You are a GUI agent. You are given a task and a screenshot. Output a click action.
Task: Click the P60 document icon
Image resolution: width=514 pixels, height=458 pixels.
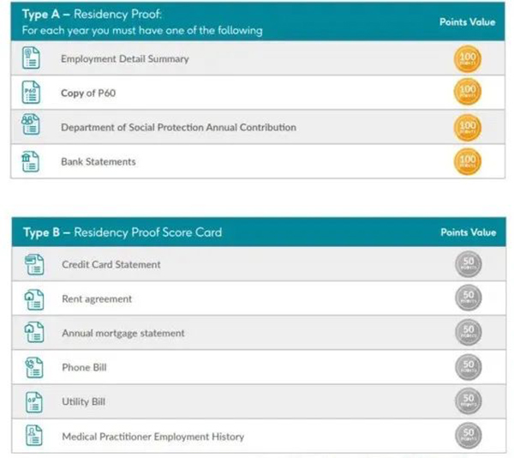coord(31,92)
